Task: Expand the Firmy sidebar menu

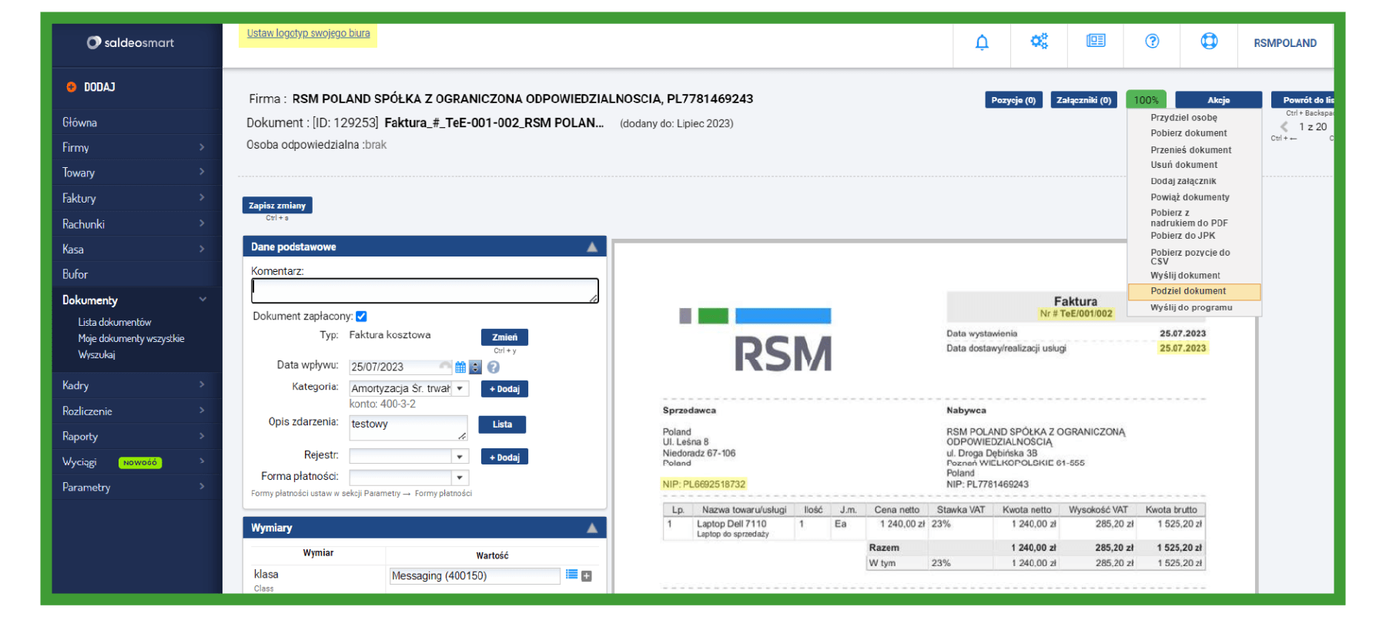Action: tap(136, 147)
